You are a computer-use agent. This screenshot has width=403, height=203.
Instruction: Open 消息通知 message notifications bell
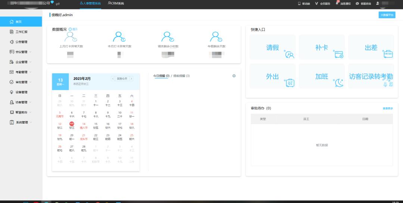[337, 3]
